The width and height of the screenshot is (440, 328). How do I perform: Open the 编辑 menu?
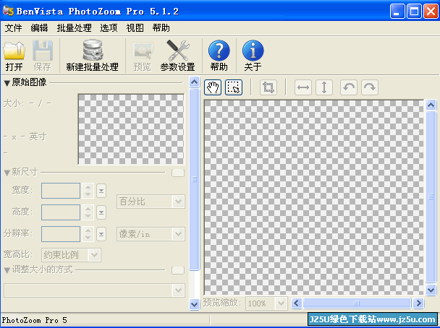coord(39,28)
